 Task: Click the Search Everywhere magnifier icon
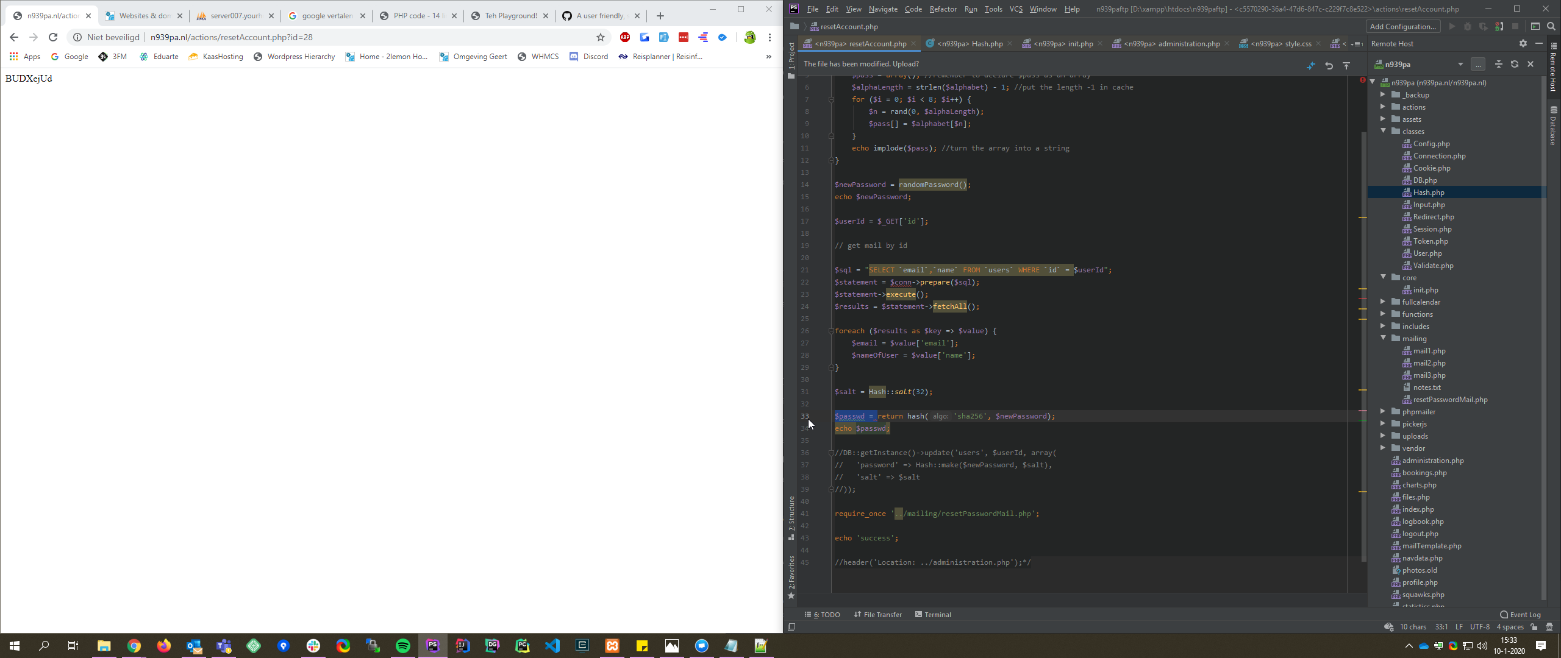point(1551,26)
